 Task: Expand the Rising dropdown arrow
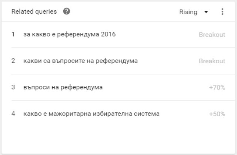(x=206, y=12)
